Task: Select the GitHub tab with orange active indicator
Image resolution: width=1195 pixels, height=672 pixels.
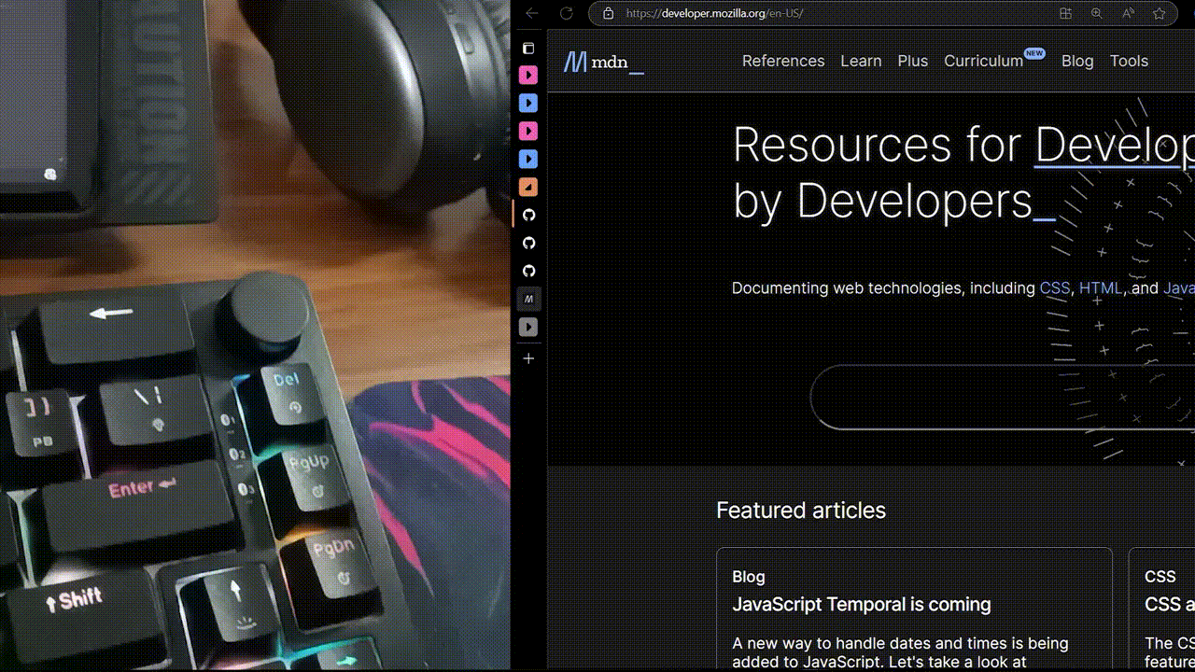Action: [x=528, y=215]
